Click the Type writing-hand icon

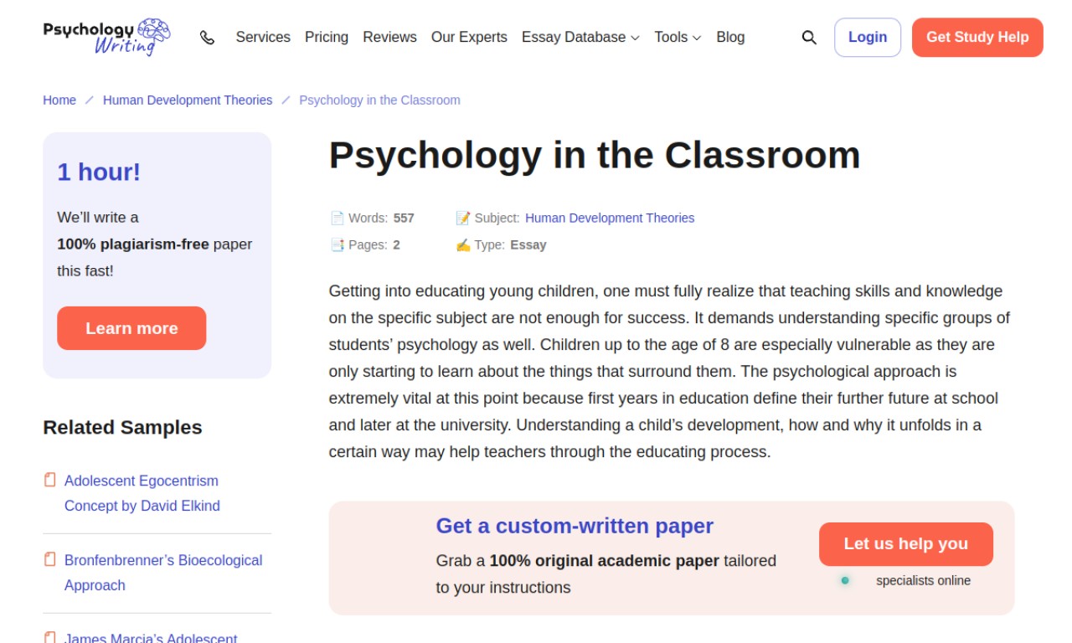[462, 244]
